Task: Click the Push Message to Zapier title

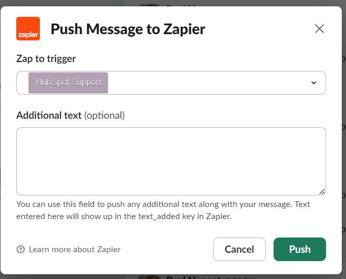Action: (128, 29)
